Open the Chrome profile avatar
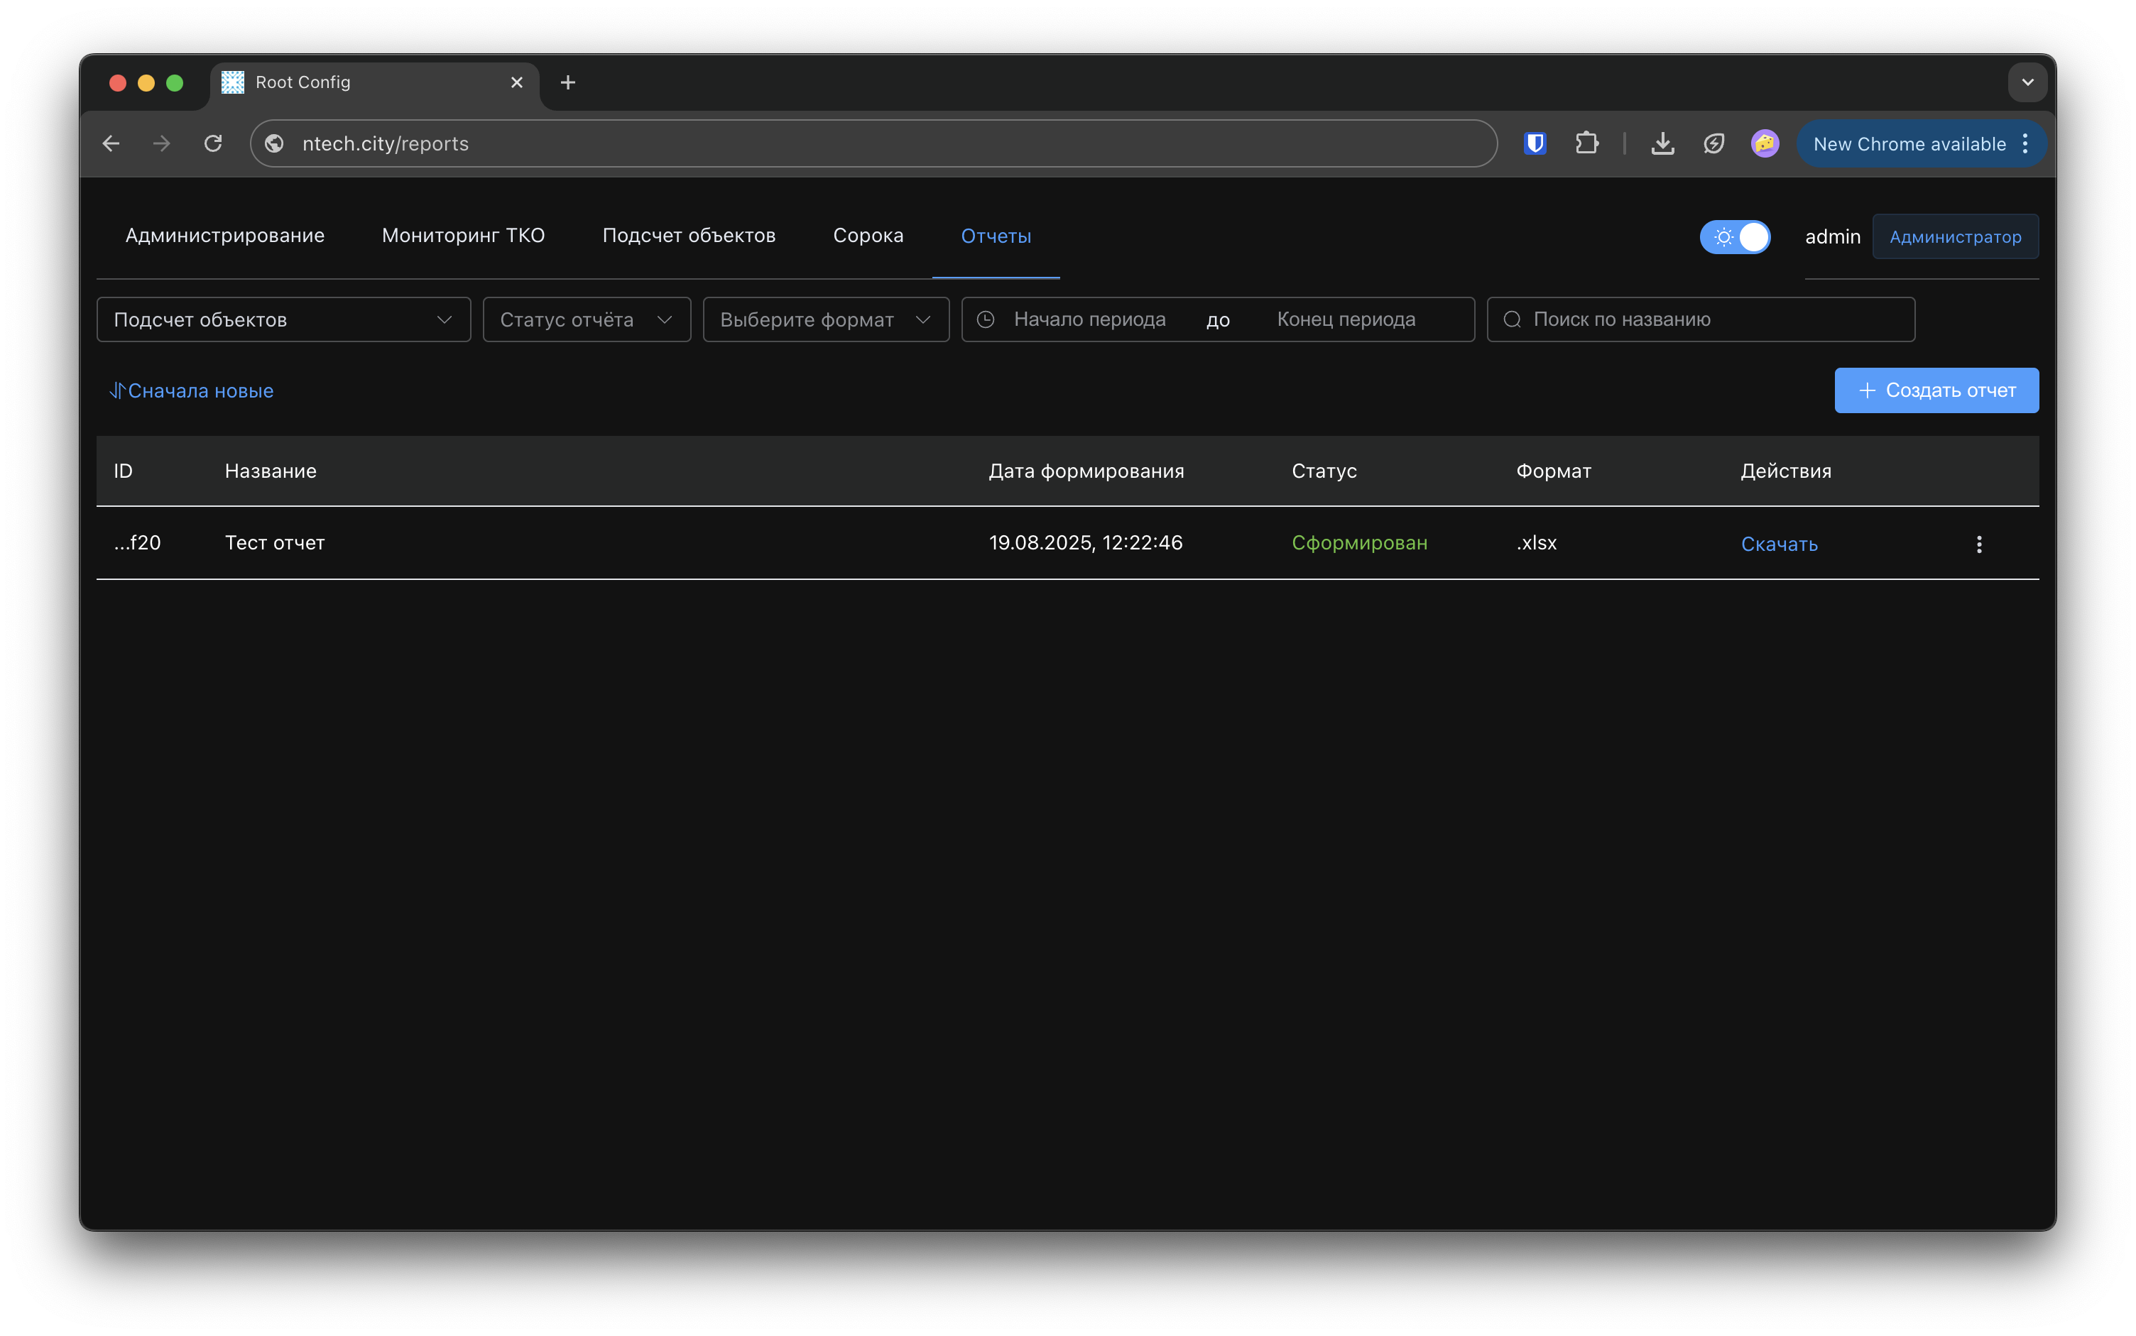Image resolution: width=2136 pixels, height=1336 pixels. click(1764, 143)
